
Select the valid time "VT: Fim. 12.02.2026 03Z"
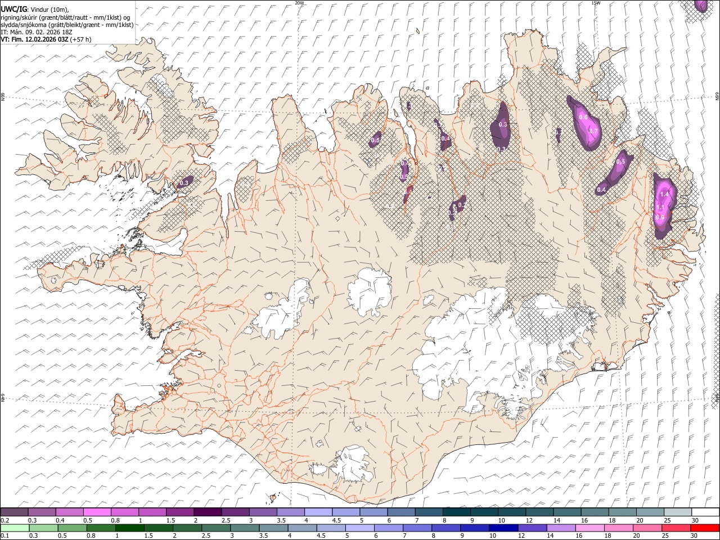point(34,39)
